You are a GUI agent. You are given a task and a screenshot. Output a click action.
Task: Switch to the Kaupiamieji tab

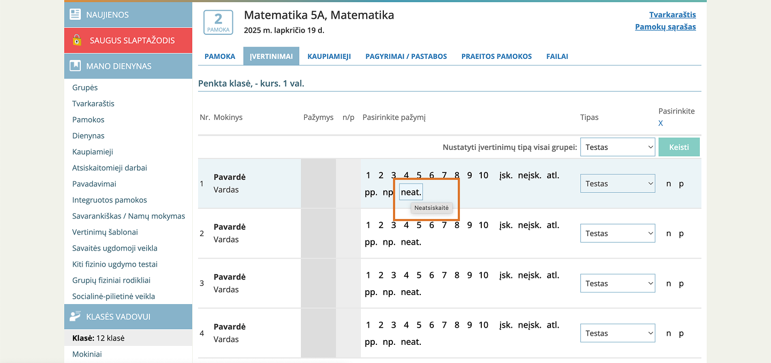tap(329, 56)
